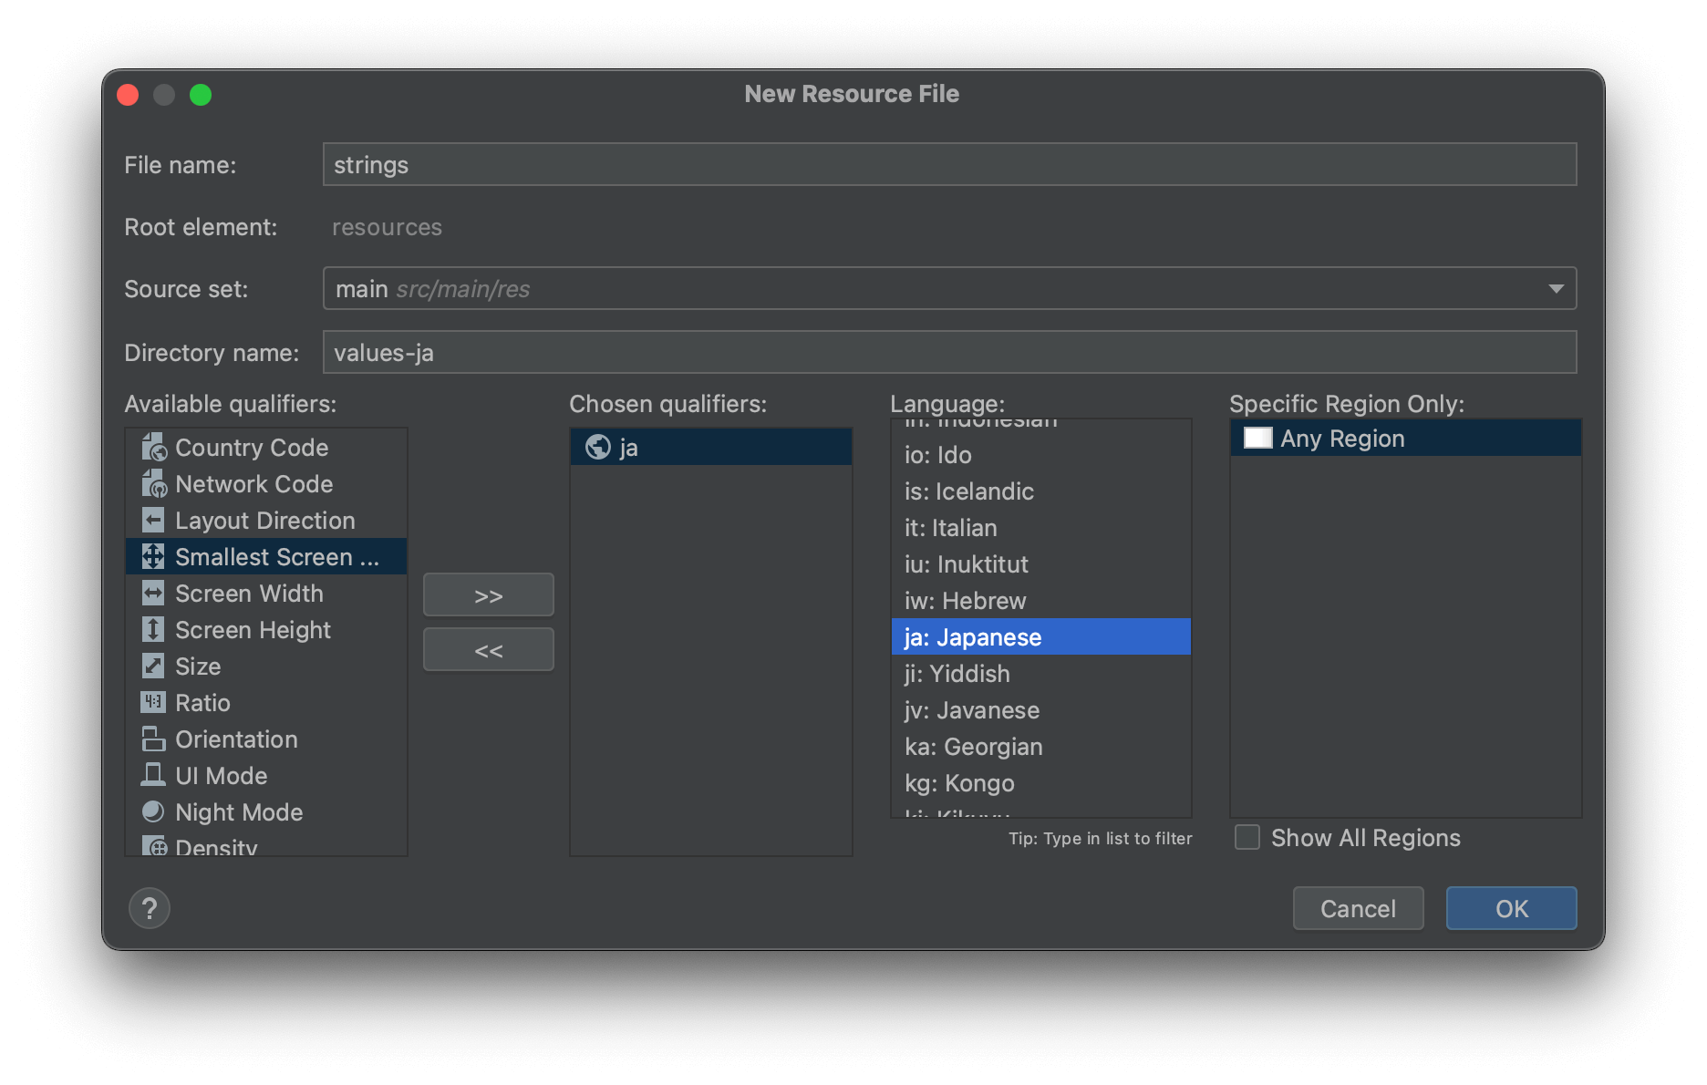Choose kg: Kongo language
This screenshot has height=1085, width=1707.
tap(1041, 783)
